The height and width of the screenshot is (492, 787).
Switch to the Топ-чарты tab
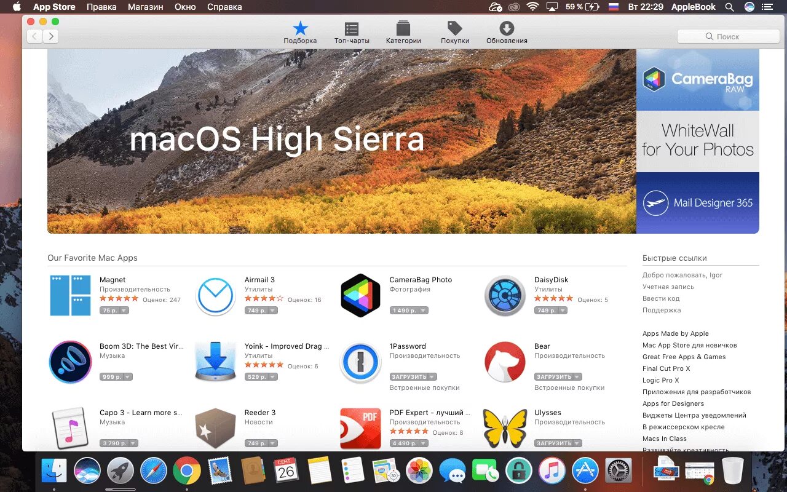point(352,33)
